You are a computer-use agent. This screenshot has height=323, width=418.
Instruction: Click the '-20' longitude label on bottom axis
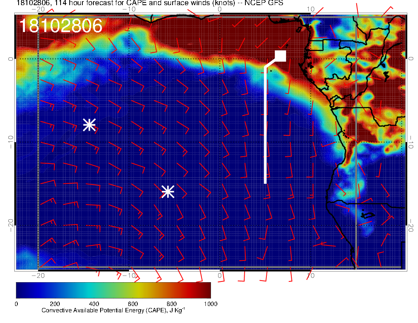[38, 275]
